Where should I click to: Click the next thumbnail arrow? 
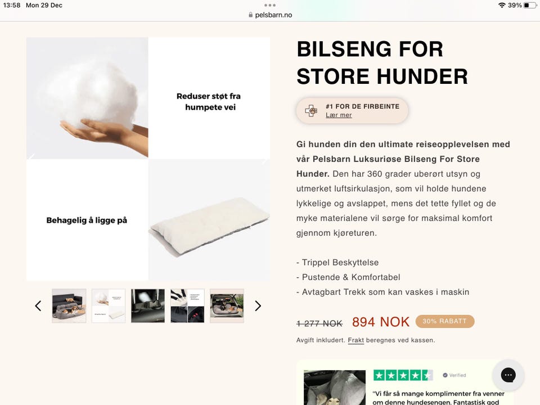pos(258,306)
